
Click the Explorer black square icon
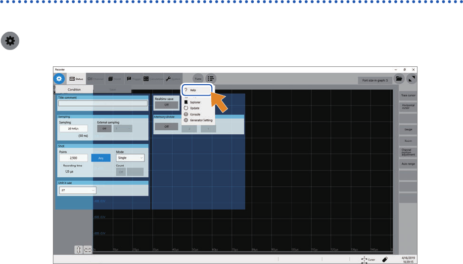tap(186, 103)
